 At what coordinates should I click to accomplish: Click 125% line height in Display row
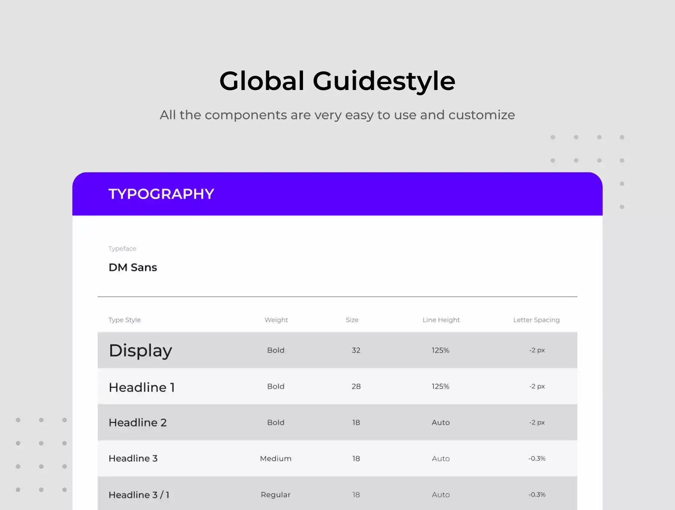[440, 350]
